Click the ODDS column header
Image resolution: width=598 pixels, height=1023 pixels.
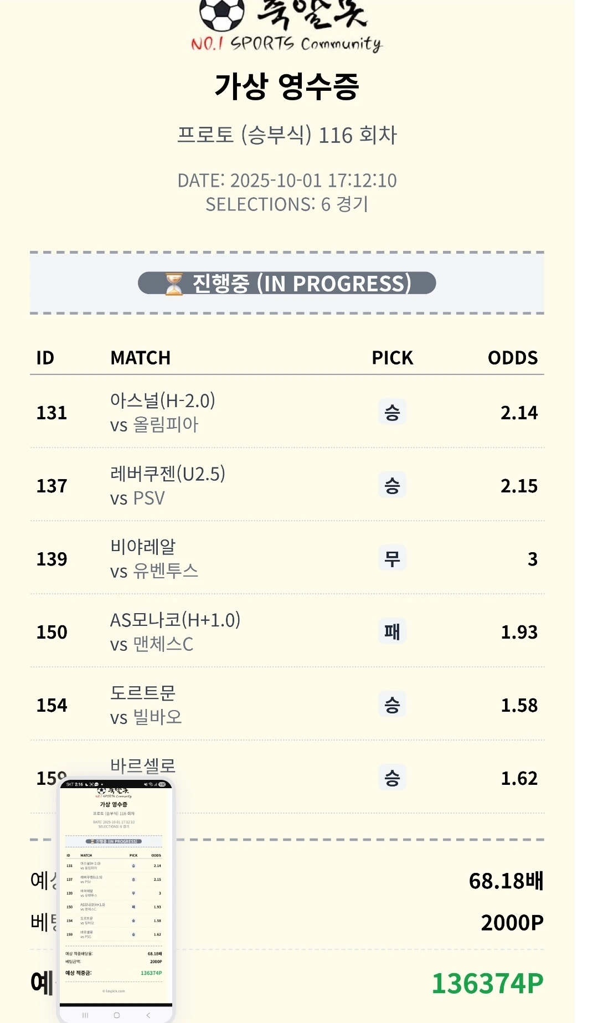click(x=512, y=358)
